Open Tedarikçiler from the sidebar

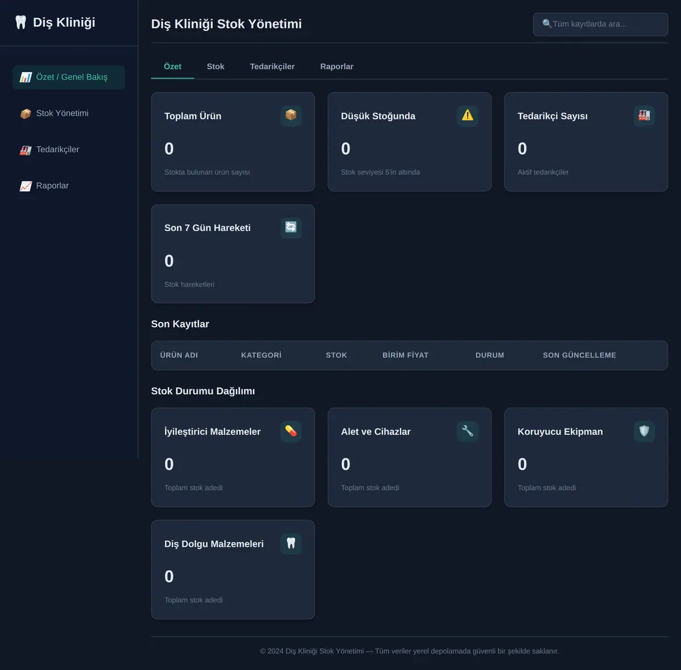tap(69, 150)
